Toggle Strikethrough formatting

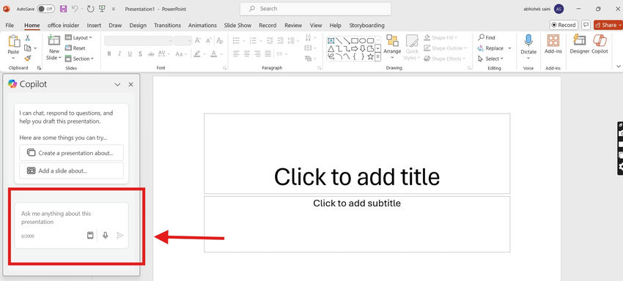click(151, 54)
